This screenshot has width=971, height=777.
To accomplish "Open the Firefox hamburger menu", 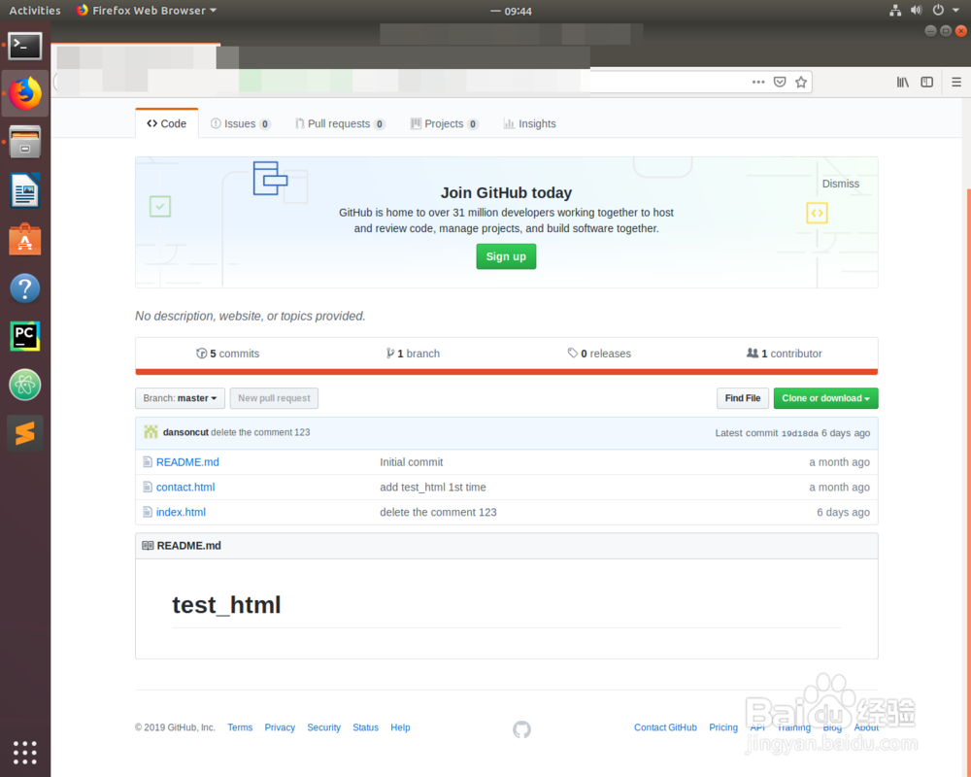I will point(956,82).
